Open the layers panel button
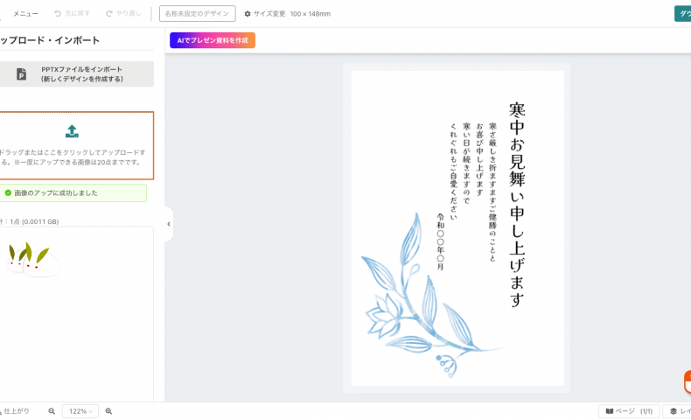This screenshot has height=420, width=691. tap(678, 411)
